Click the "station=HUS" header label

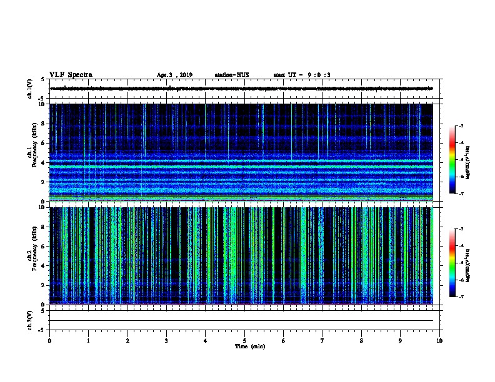pos(232,75)
